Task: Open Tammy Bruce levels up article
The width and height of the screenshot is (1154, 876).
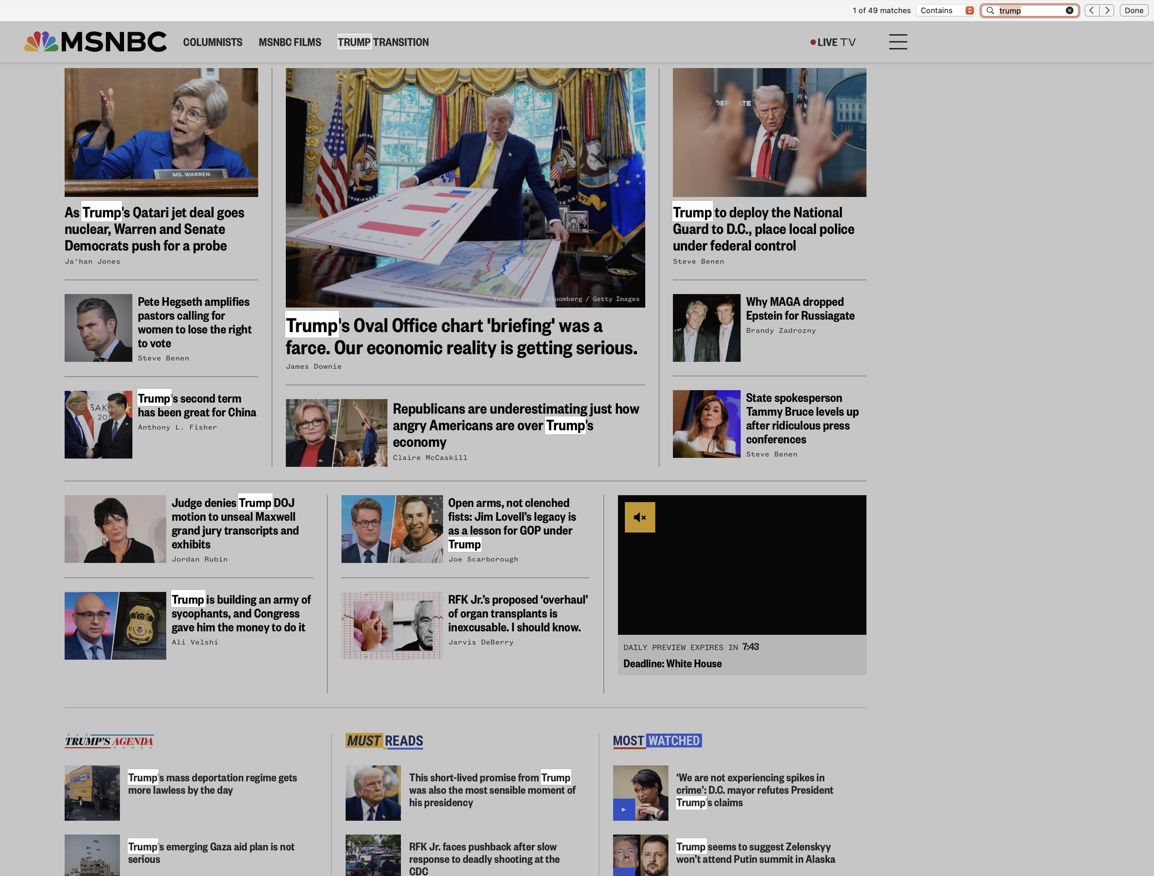Action: point(803,418)
